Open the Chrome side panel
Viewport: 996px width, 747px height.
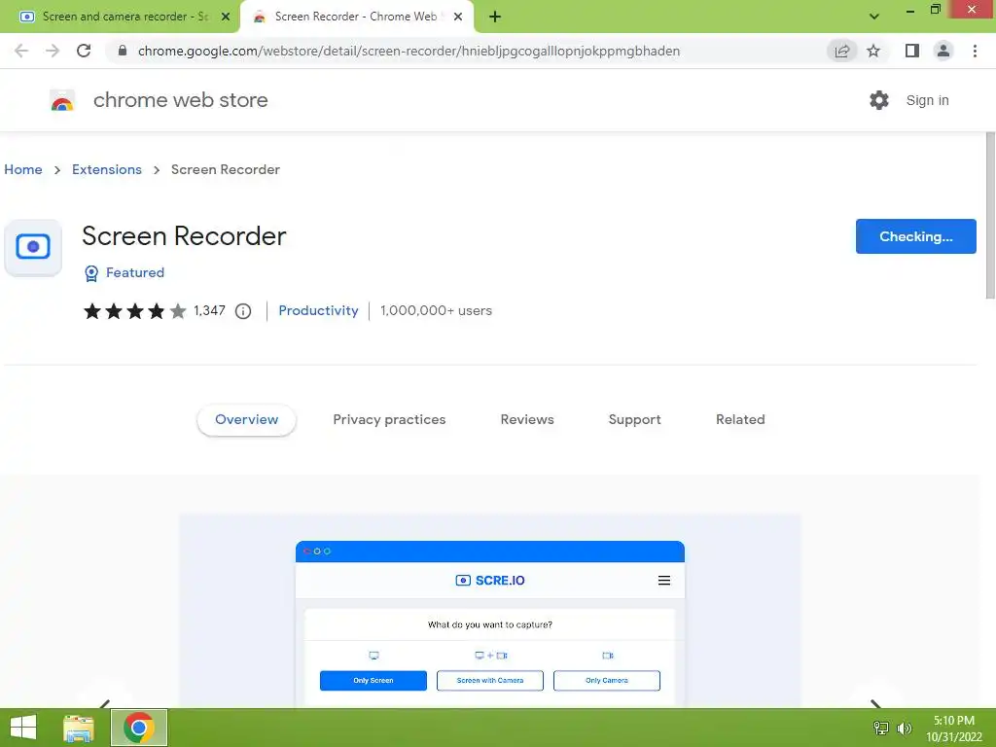(912, 51)
